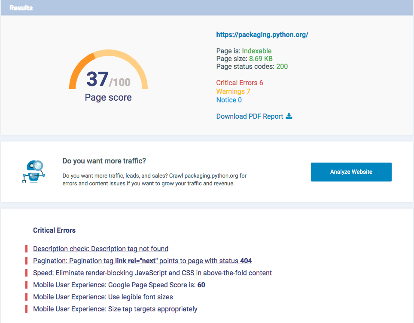This screenshot has height=323, width=414.
Task: Click the status code value '200'
Action: click(x=282, y=66)
